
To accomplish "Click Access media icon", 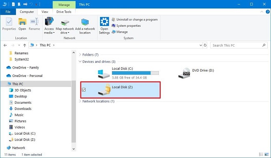I will 49,21.
